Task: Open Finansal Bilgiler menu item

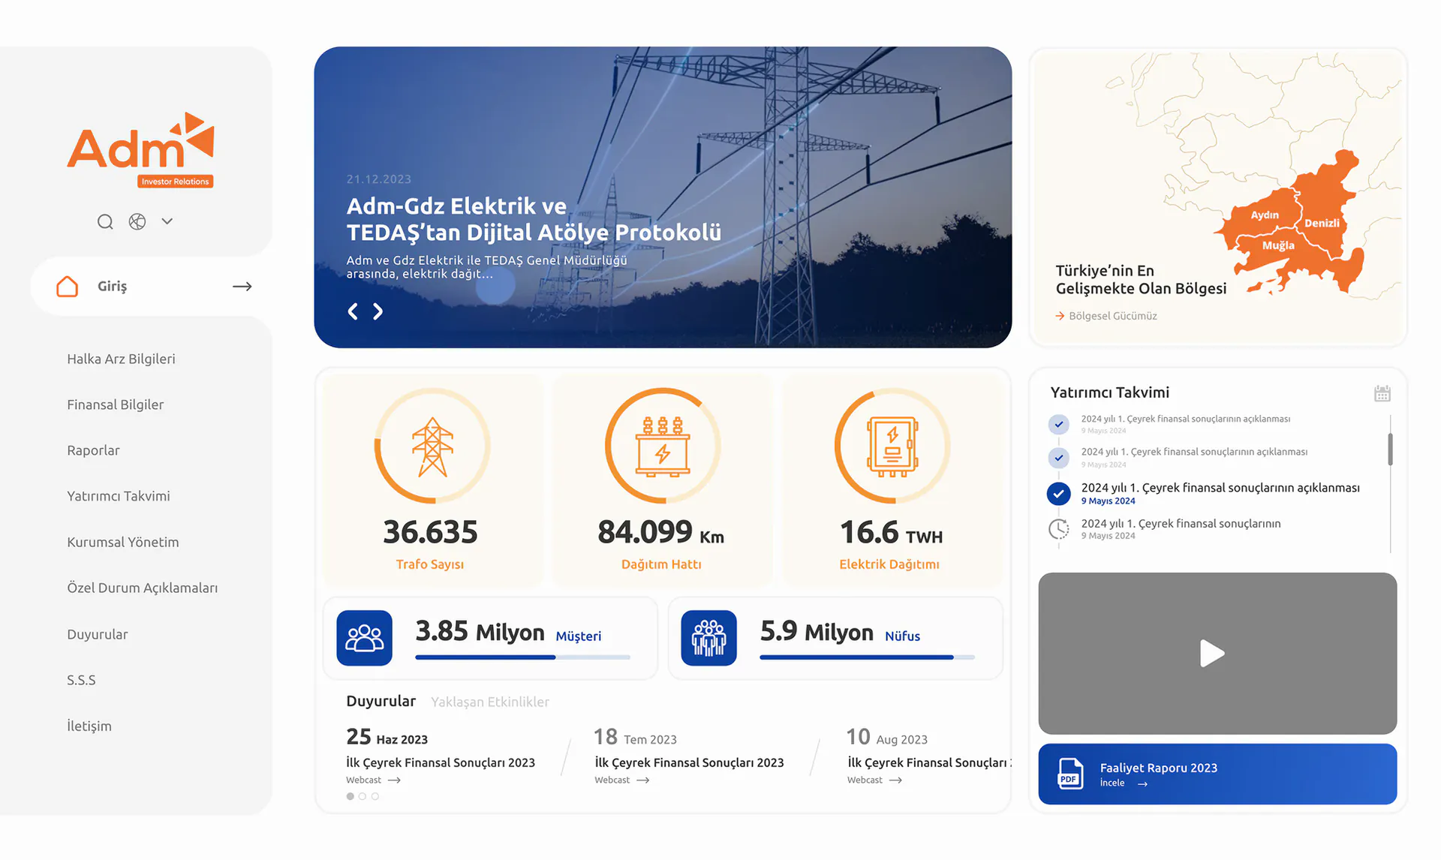Action: 115,404
